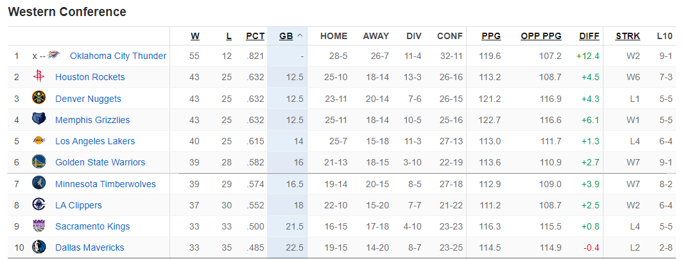Click the Denver Nuggets logo icon

tap(39, 99)
